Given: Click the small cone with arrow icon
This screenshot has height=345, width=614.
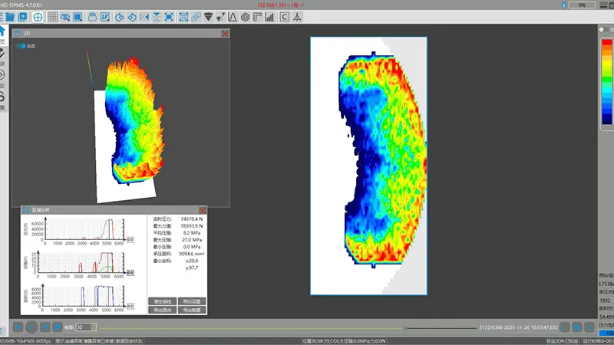Looking at the screenshot, I should tap(220, 17).
